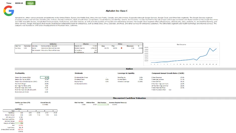
Task: Click the Year row label in cashflows table
Action: (13, 111)
